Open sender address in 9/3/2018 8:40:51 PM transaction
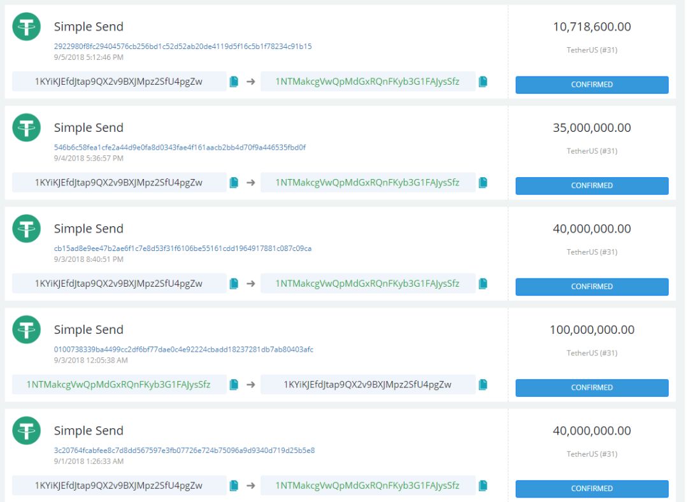 pos(118,283)
